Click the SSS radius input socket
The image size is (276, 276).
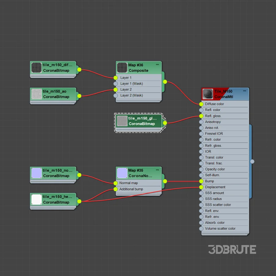pos(201,199)
